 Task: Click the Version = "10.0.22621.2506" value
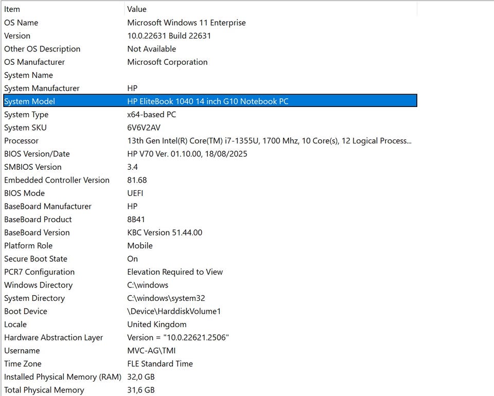[178, 337]
